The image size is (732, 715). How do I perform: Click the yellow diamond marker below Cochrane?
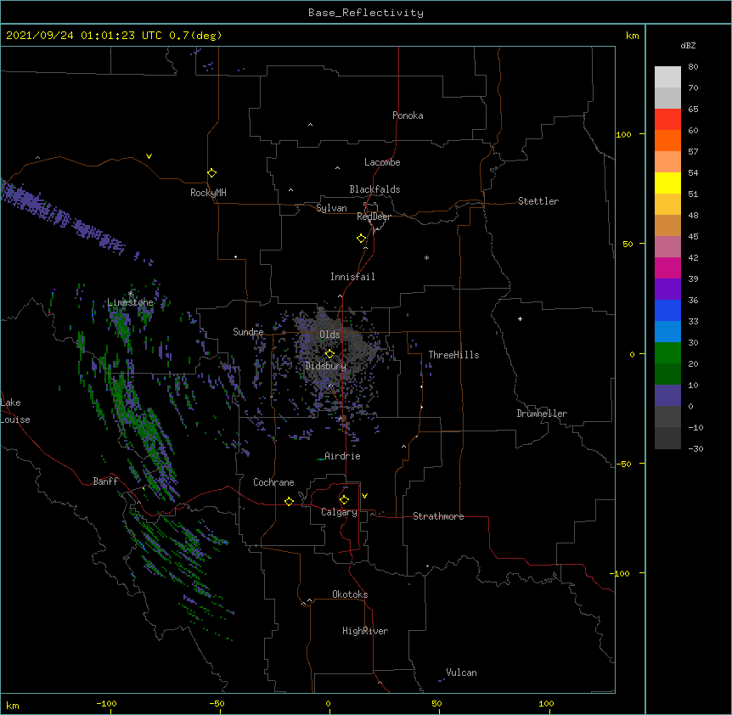(289, 501)
